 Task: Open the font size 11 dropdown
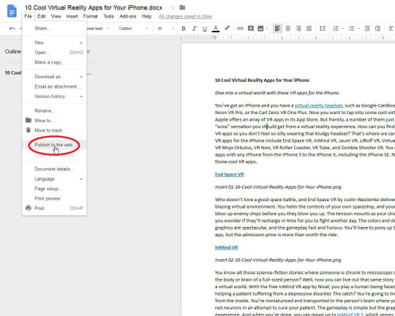166,29
